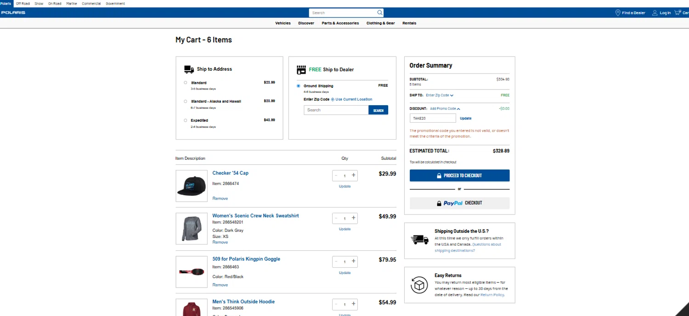Open the Discover menu
This screenshot has width=689, height=316.
coord(306,23)
